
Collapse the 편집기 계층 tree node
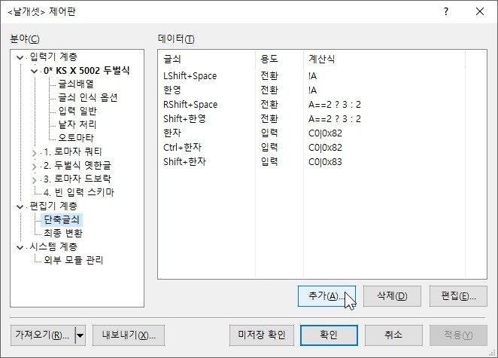[x=20, y=207]
